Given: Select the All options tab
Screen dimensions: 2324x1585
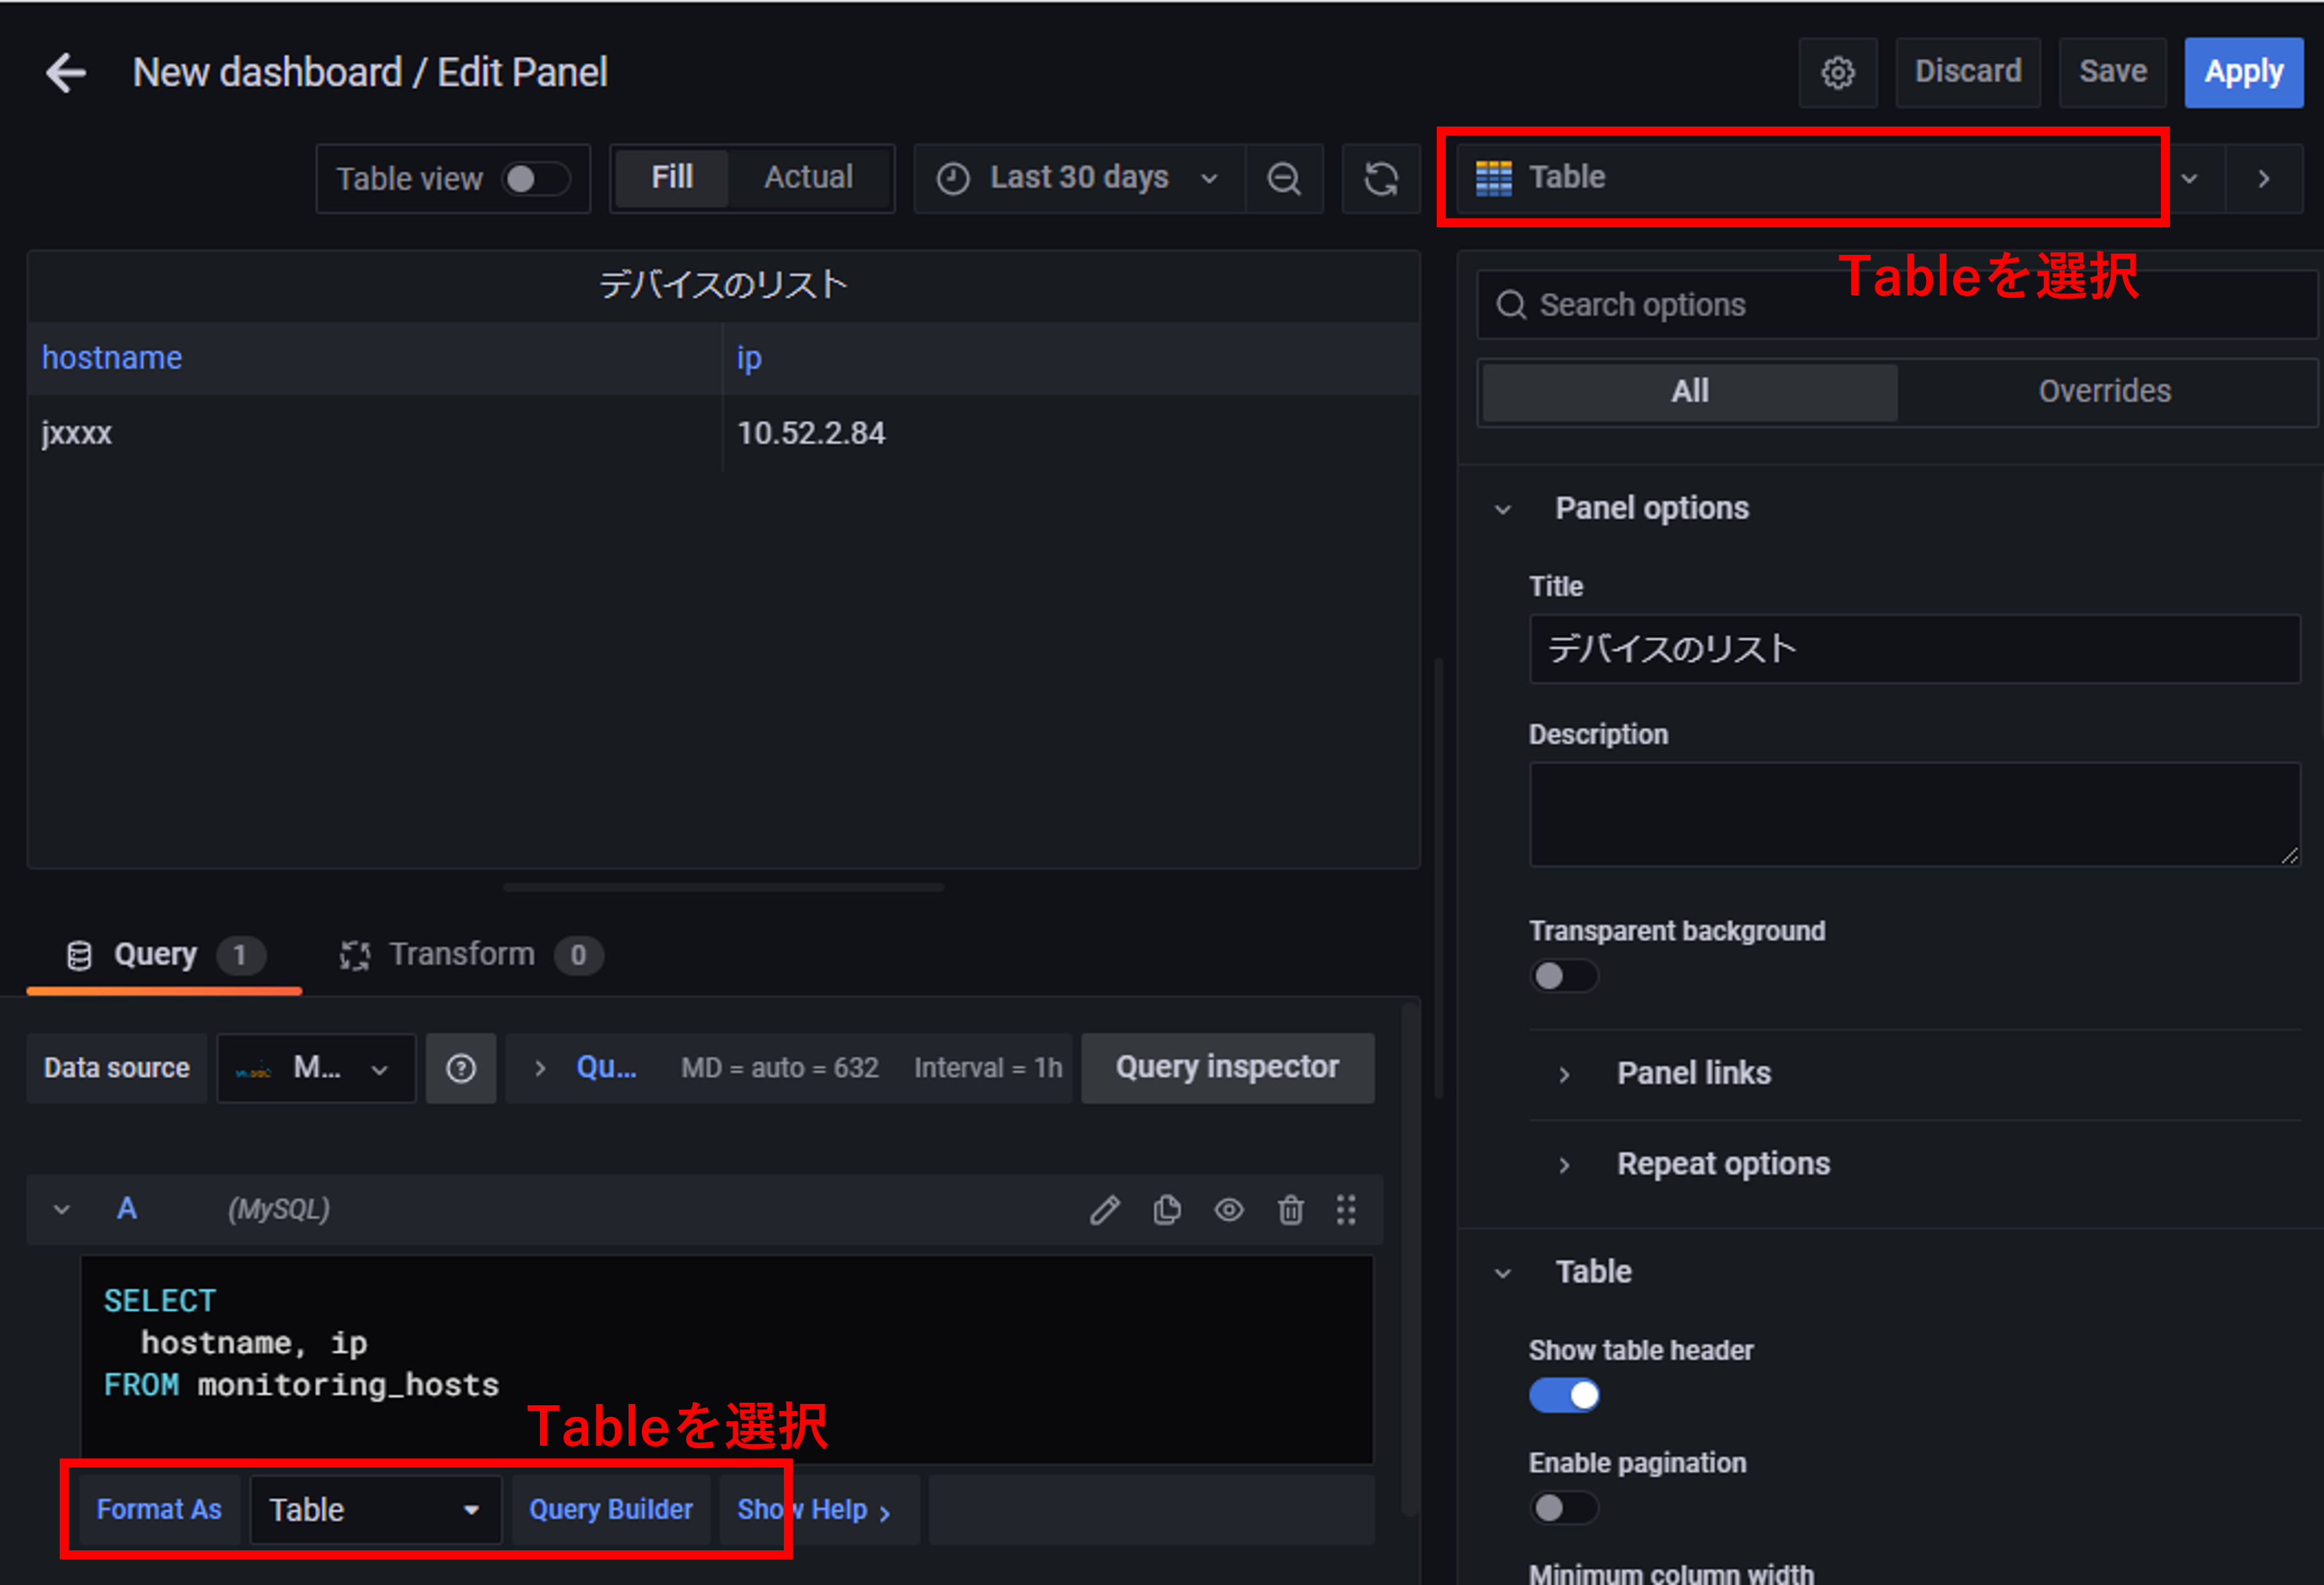Looking at the screenshot, I should (1690, 392).
